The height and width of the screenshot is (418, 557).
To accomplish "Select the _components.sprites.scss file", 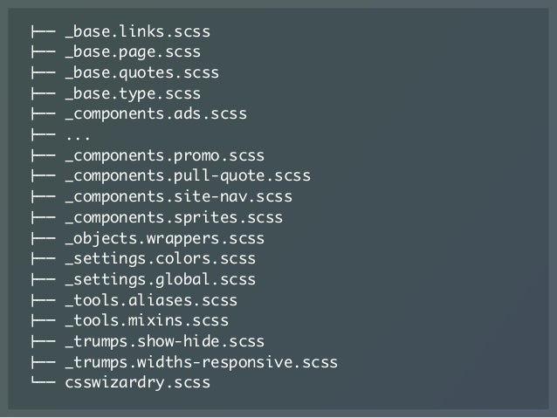I will click(x=174, y=217).
